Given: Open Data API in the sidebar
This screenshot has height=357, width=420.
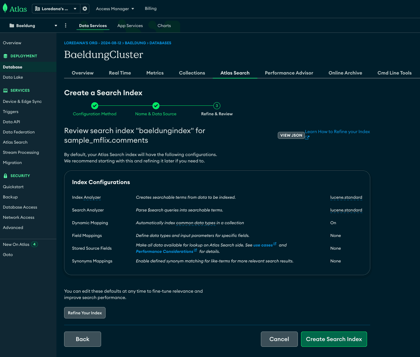Looking at the screenshot, I should point(11,122).
